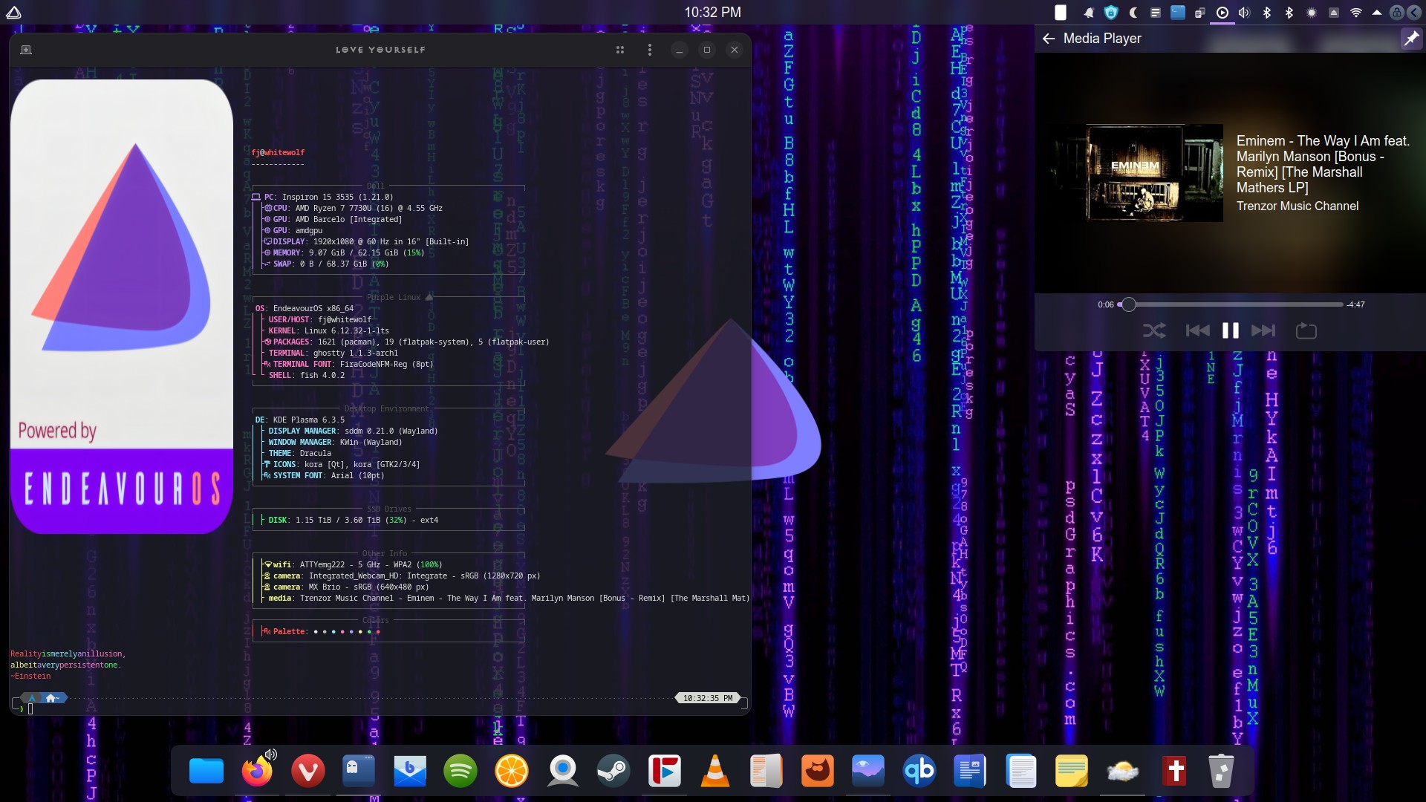The width and height of the screenshot is (1426, 802).
Task: Click the 10:32 PM panel clock
Action: (x=712, y=13)
